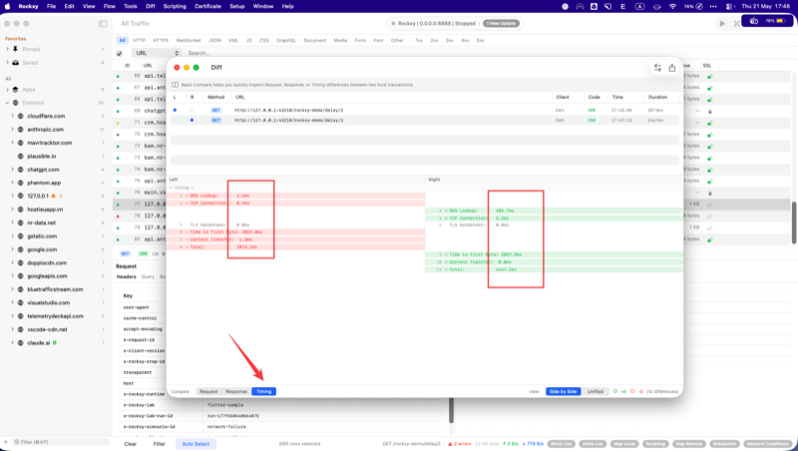Click the plus icon in sidebar footer
The height and width of the screenshot is (451, 798).
tap(6, 442)
